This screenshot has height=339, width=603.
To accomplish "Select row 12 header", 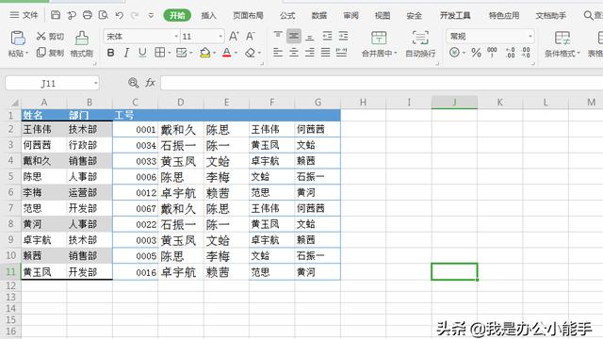I will [10, 285].
